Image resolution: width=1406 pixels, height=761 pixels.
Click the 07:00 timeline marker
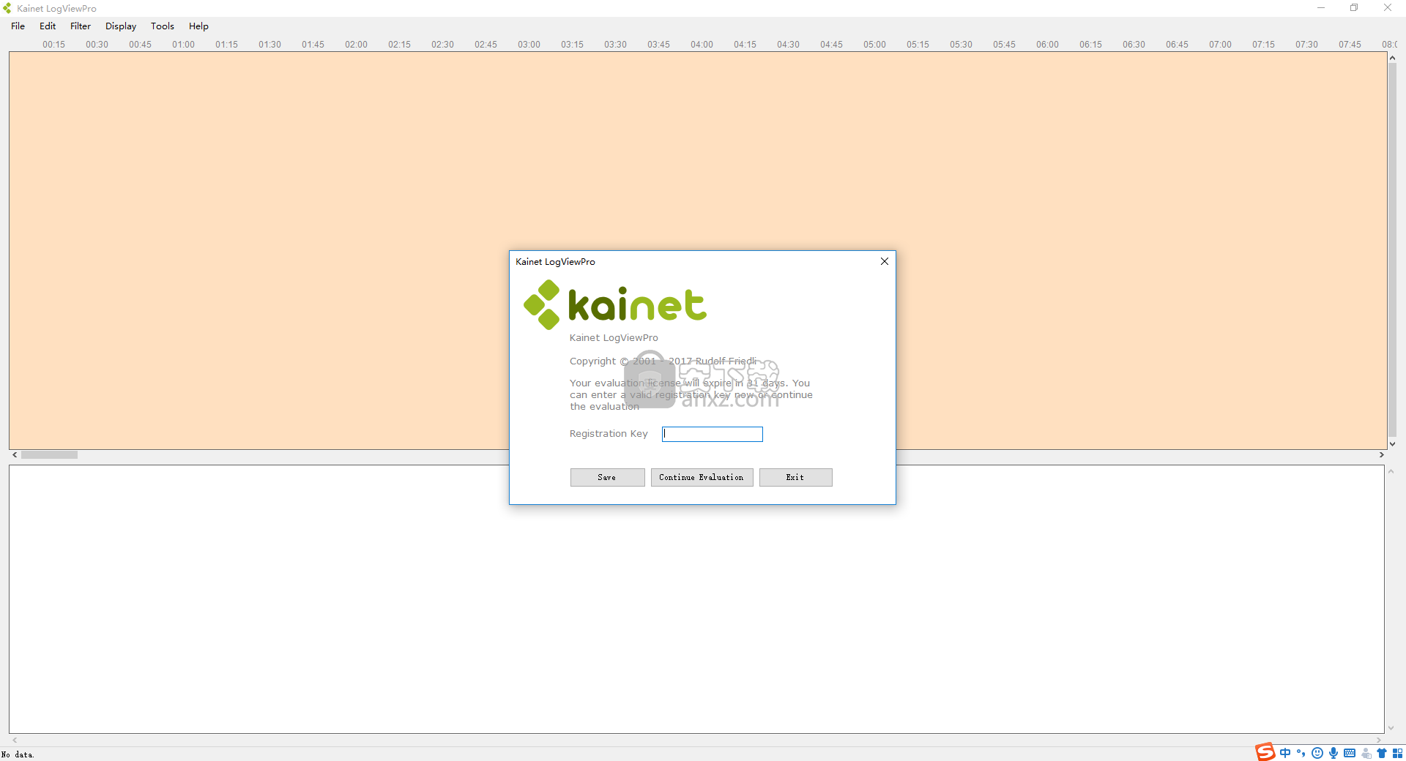1220,44
